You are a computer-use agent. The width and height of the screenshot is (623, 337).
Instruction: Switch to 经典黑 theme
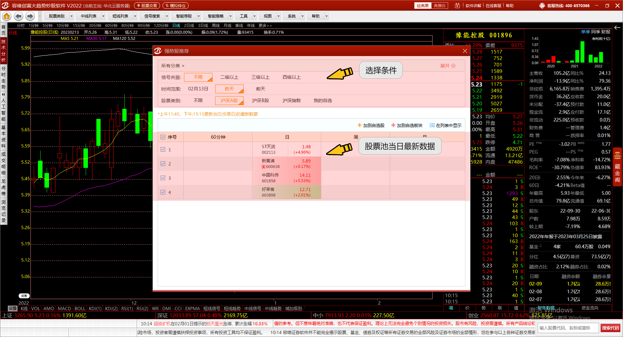pos(423,6)
